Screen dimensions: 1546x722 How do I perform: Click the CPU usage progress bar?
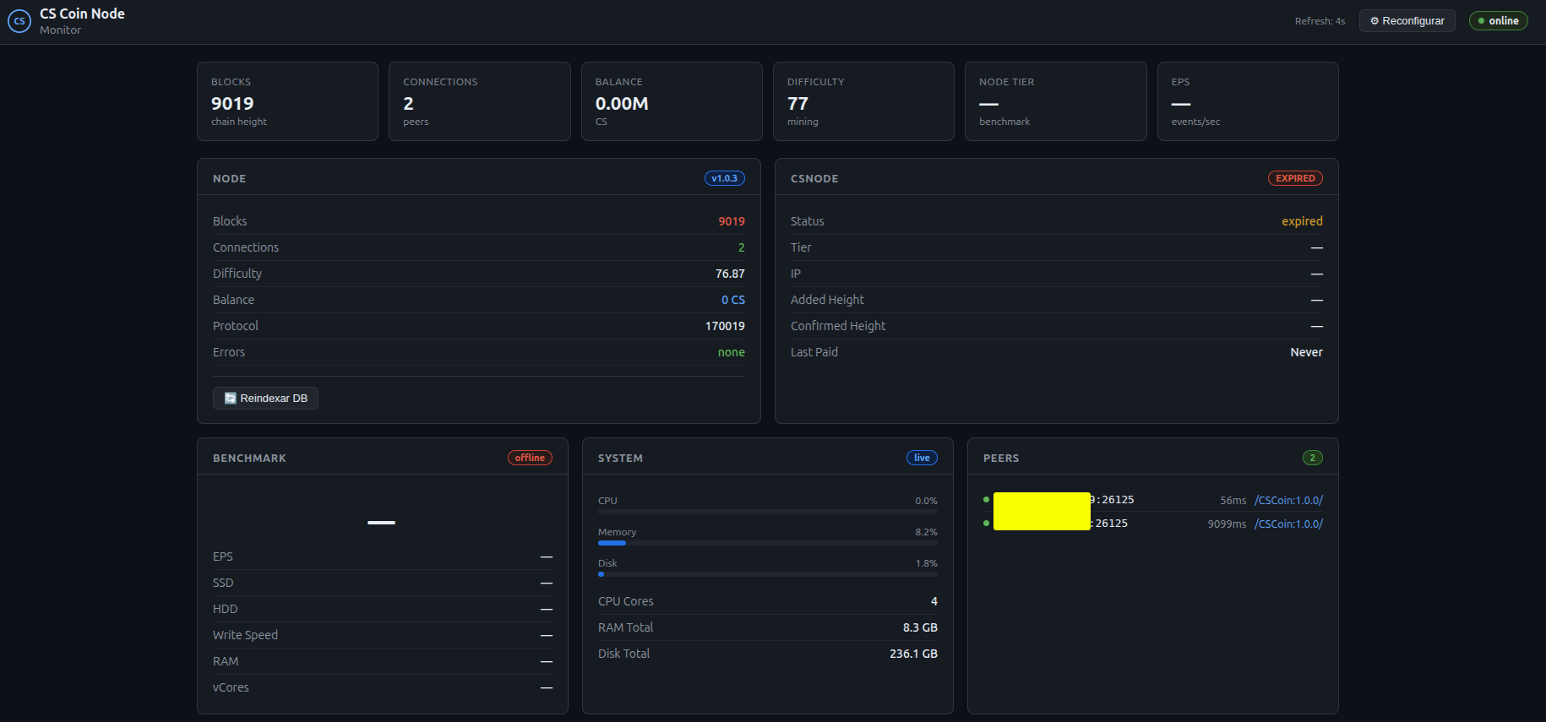coord(768,512)
